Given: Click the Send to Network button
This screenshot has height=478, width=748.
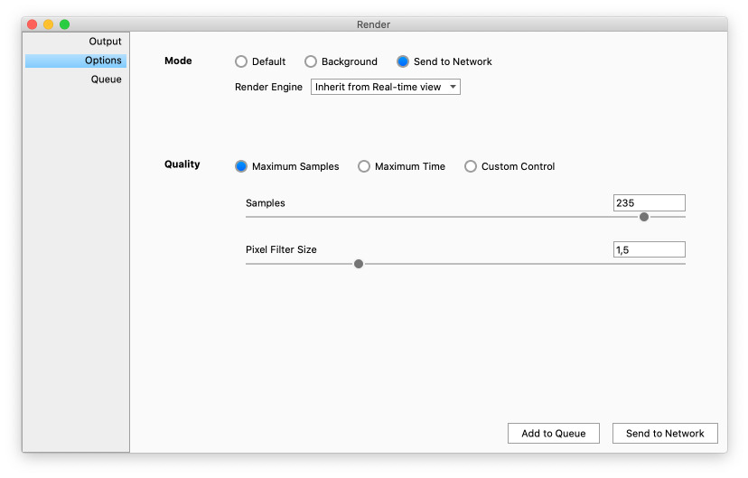Looking at the screenshot, I should pos(665,434).
